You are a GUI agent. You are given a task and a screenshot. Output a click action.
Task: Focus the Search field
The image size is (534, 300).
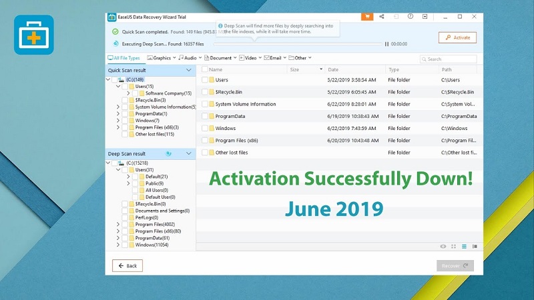(448, 59)
